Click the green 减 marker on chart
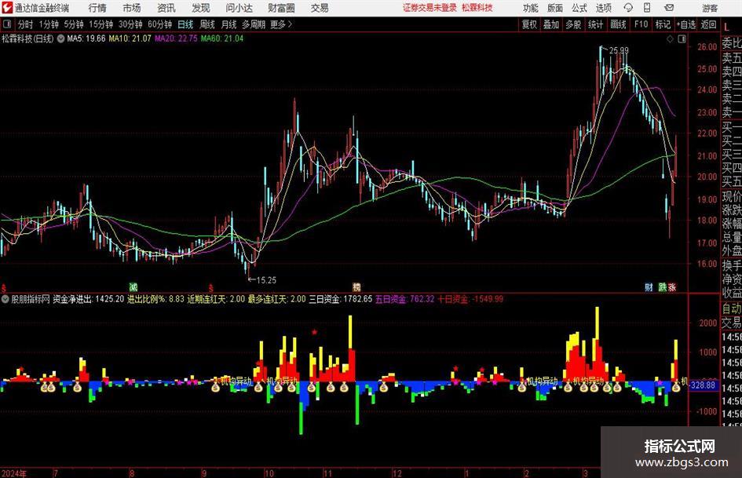Screen dimensions: 742x478 (x=133, y=287)
